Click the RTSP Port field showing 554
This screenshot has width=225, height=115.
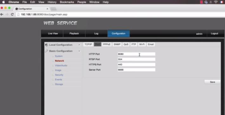136,59
